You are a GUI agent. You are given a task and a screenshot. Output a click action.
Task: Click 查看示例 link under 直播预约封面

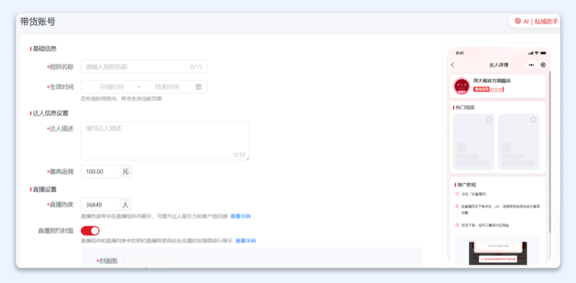coord(245,241)
